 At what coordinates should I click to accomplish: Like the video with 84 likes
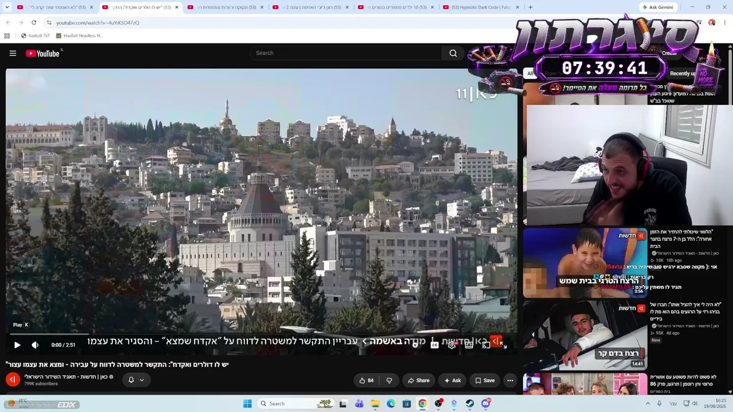tap(366, 381)
